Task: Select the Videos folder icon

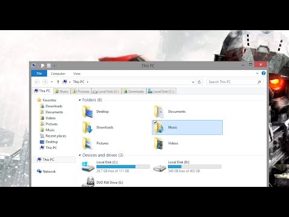Action: 159,143
